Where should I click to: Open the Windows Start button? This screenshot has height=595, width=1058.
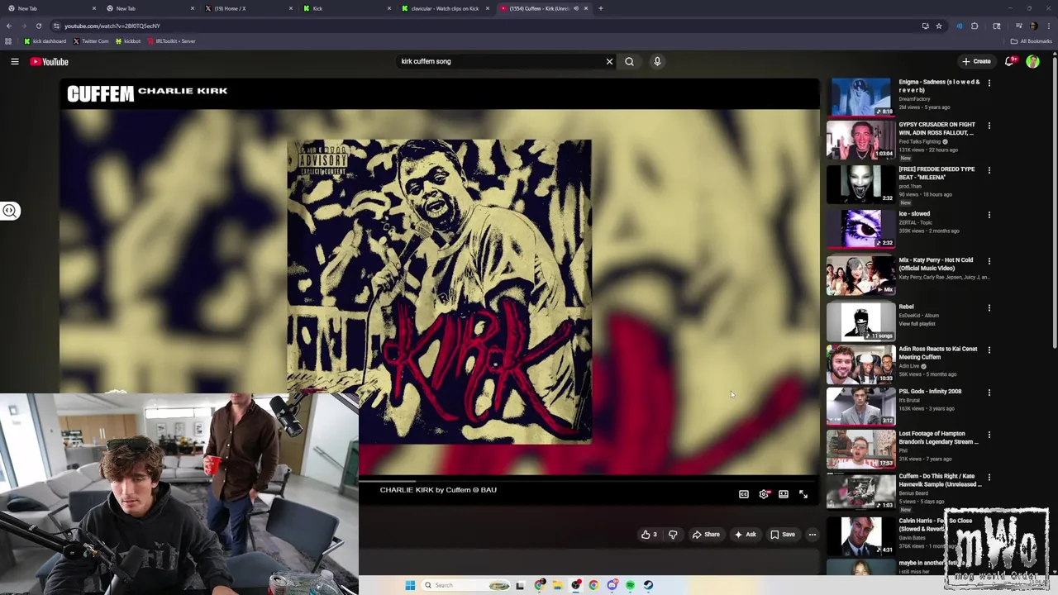[410, 585]
